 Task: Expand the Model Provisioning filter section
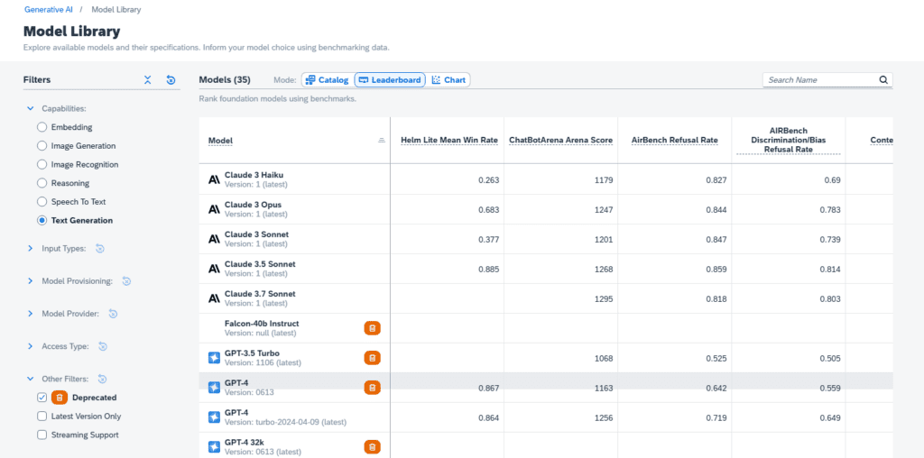(x=31, y=281)
